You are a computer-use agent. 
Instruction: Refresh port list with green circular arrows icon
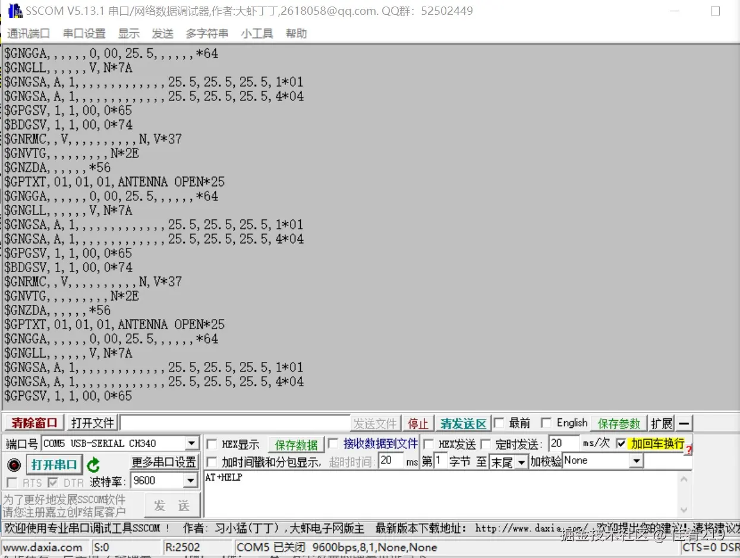(93, 465)
